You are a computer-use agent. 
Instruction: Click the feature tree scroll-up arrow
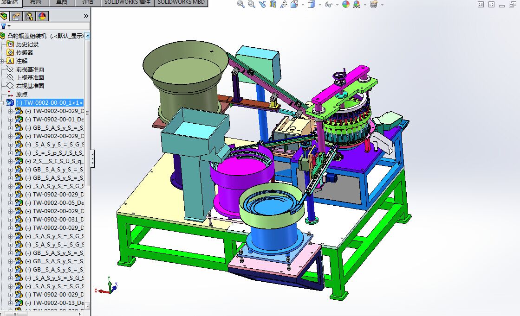[x=88, y=35]
